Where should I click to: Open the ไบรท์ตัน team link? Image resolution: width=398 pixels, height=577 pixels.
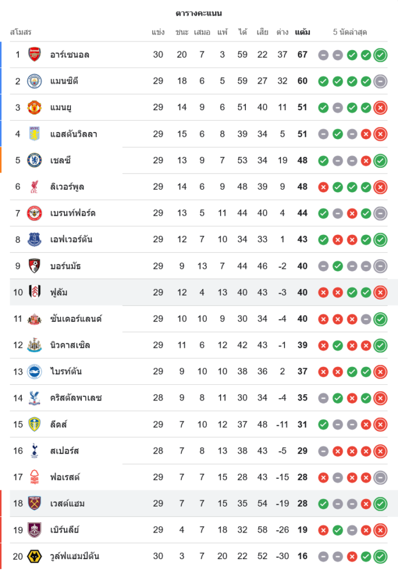click(x=66, y=372)
